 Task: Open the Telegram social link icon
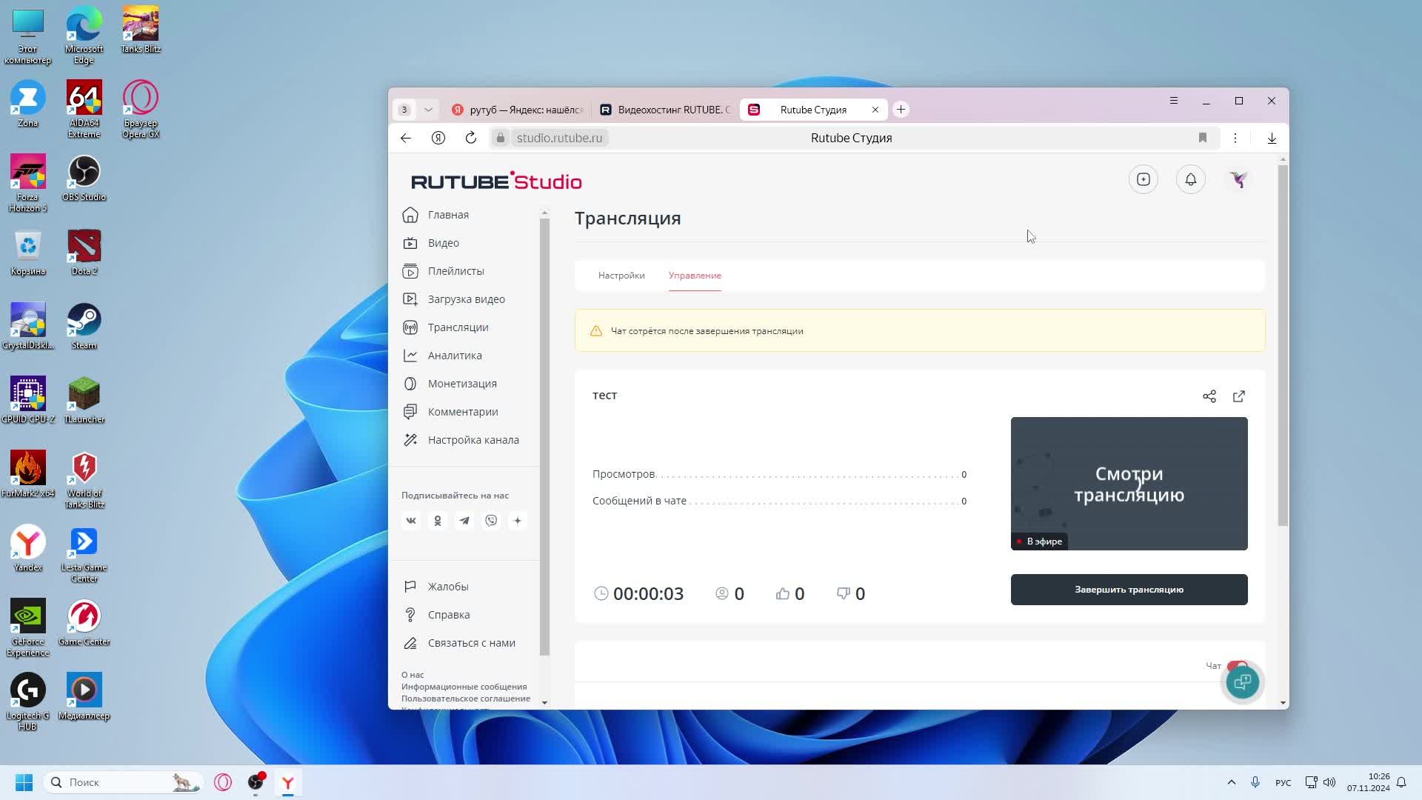click(464, 521)
